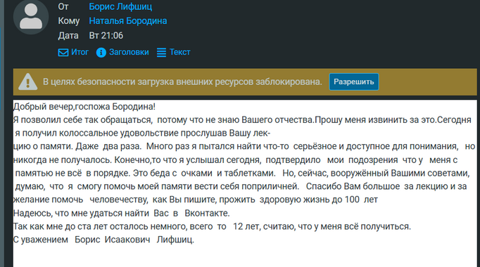Image resolution: width=480 pixels, height=267 pixels.
Task: Allow external resources with Разрешить button
Action: pyautogui.click(x=354, y=82)
